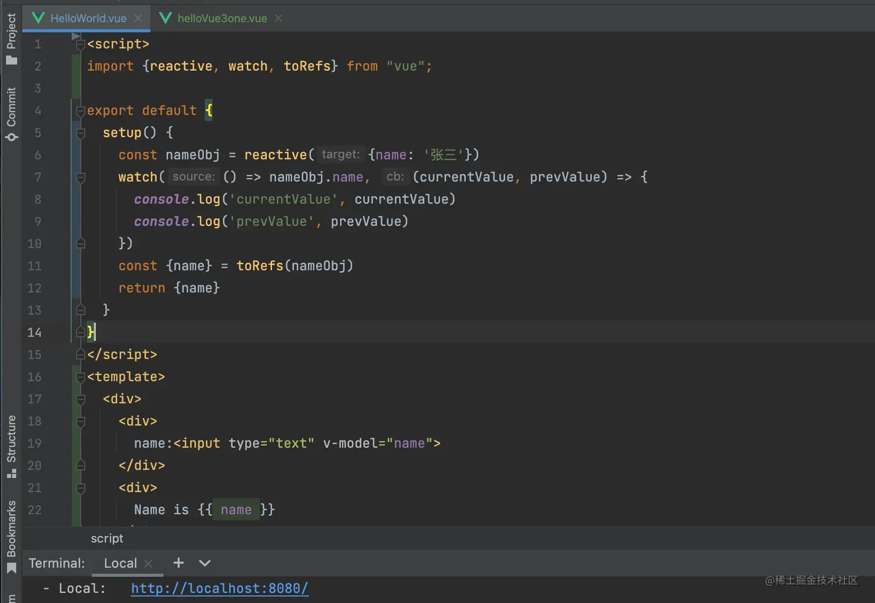Select the script breadcrumb below the editor
875x603 pixels.
pos(107,538)
